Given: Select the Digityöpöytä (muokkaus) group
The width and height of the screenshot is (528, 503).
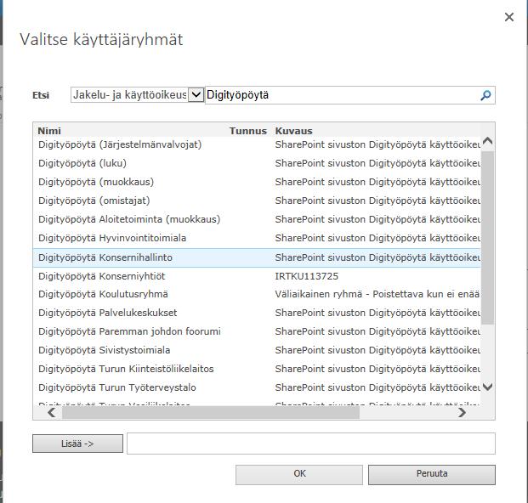Looking at the screenshot, I should [x=257, y=182].
